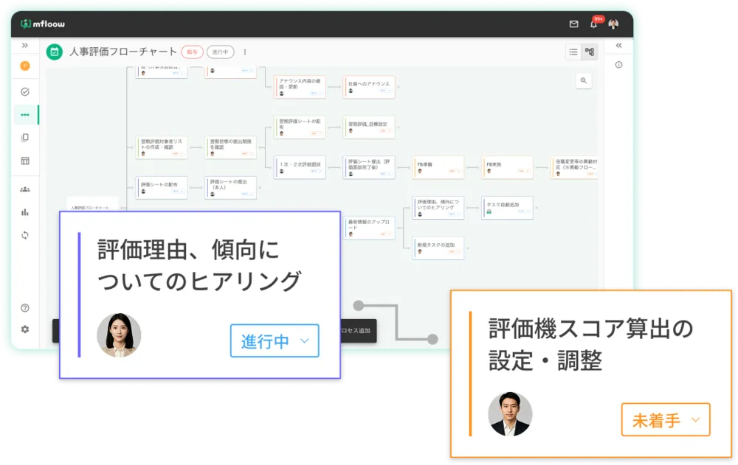738x465 pixels.
Task: Open the 翌期評価シートの配布 node
Action: pyautogui.click(x=300, y=127)
